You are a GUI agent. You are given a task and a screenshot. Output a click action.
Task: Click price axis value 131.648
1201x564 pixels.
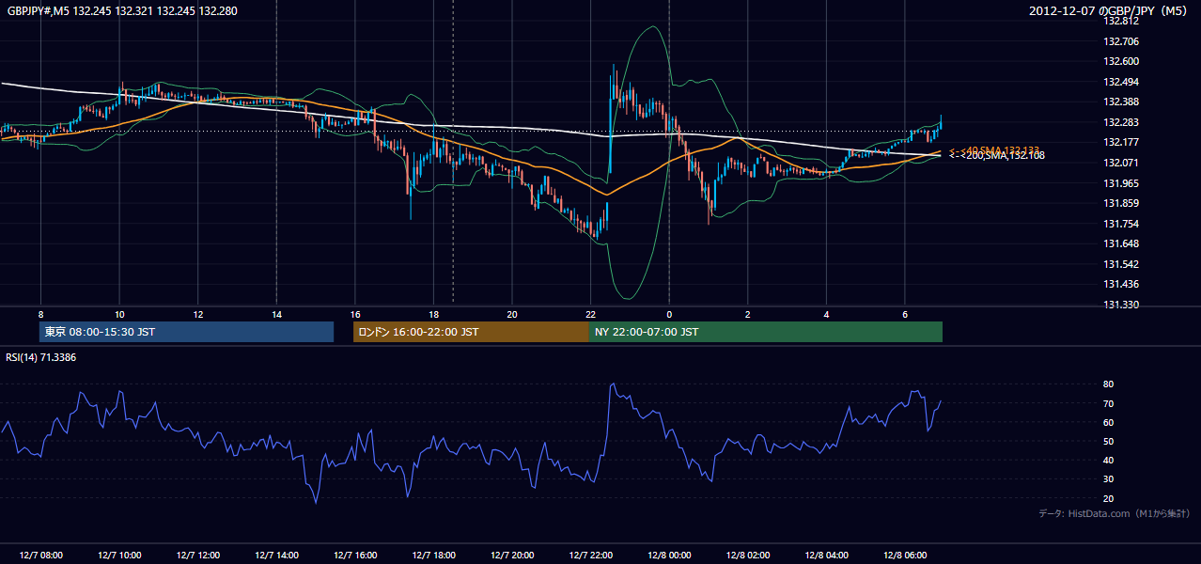point(1121,243)
